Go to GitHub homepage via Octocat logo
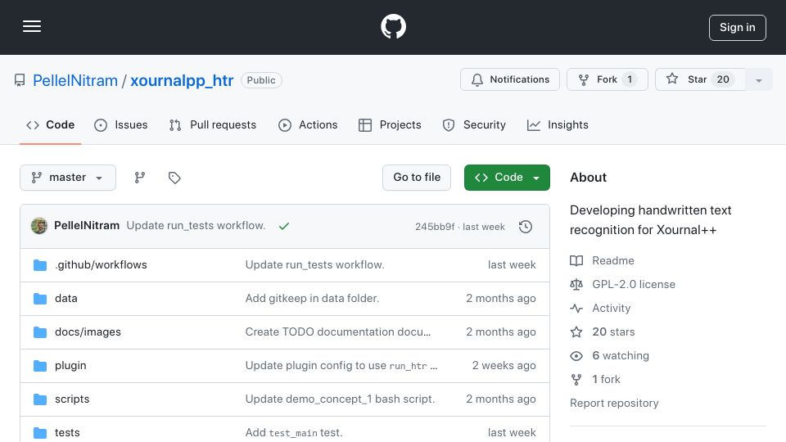 tap(393, 26)
